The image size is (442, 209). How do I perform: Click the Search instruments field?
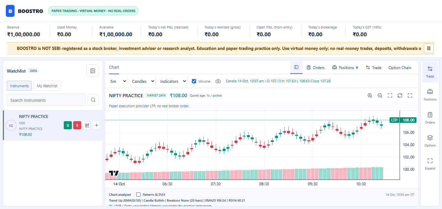click(x=46, y=100)
